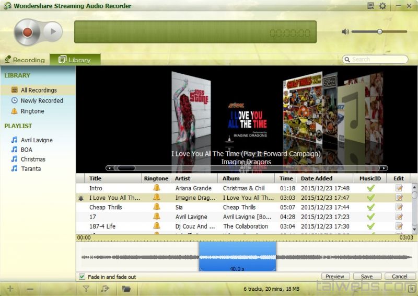This screenshot has height=296, width=418.
Task: Click the ringtone bell for Cheap Thrills
Action: [156, 207]
